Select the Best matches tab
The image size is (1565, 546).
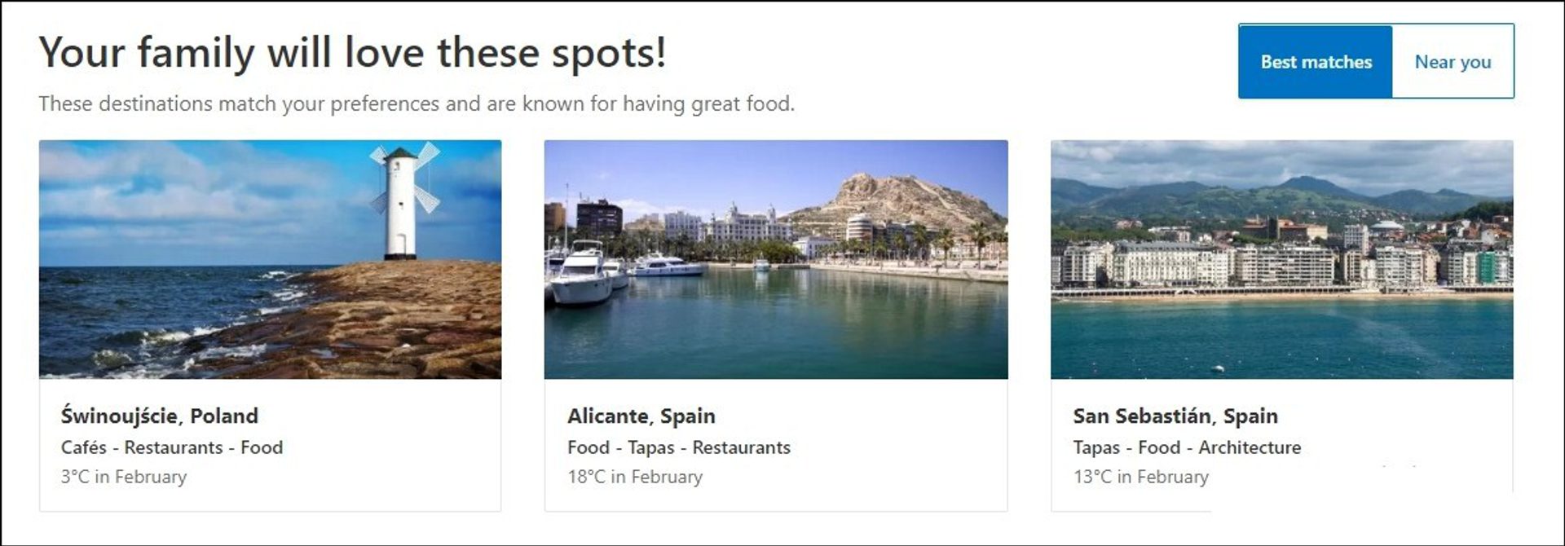pyautogui.click(x=1315, y=61)
